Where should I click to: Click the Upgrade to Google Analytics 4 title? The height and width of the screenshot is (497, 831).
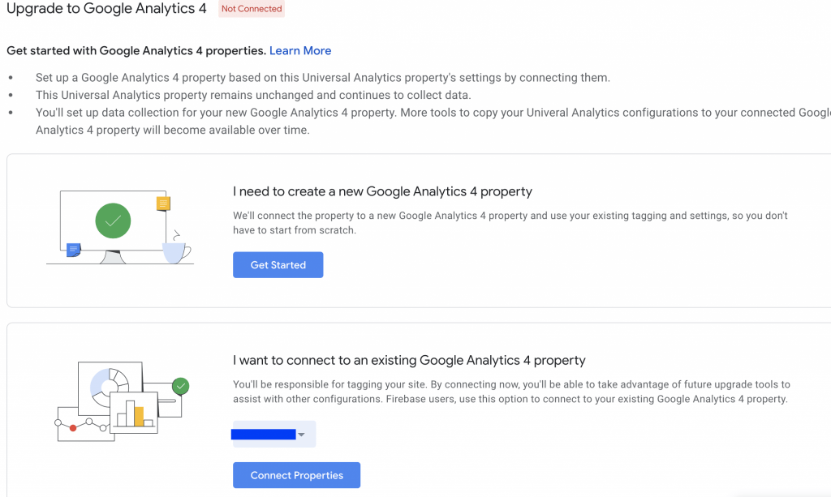(106, 9)
